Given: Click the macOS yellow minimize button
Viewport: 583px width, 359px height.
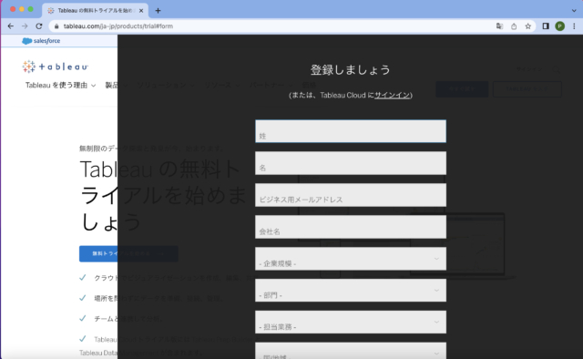Looking at the screenshot, I should pyautogui.click(x=22, y=9).
